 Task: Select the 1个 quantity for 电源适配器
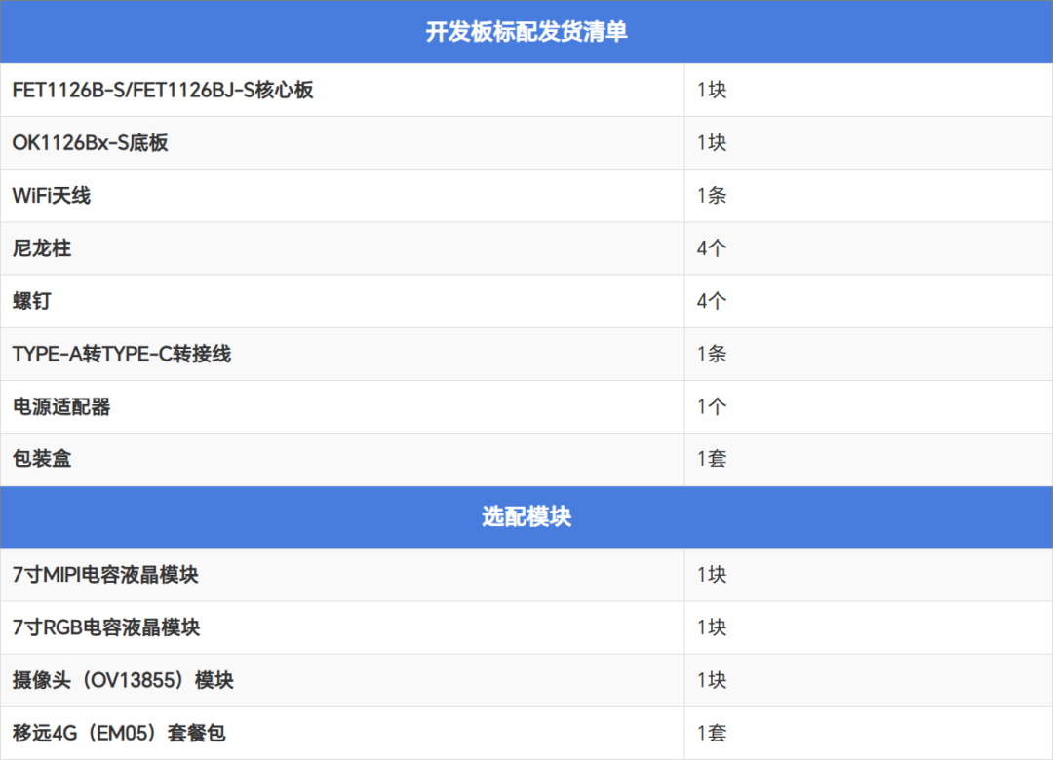712,406
